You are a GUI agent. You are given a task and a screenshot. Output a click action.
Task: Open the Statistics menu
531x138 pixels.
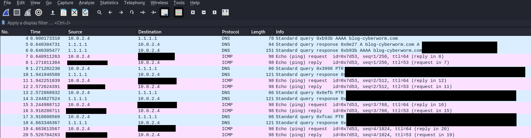[109, 3]
